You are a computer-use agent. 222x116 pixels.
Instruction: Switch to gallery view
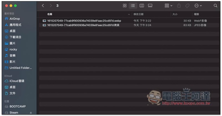(150, 6)
